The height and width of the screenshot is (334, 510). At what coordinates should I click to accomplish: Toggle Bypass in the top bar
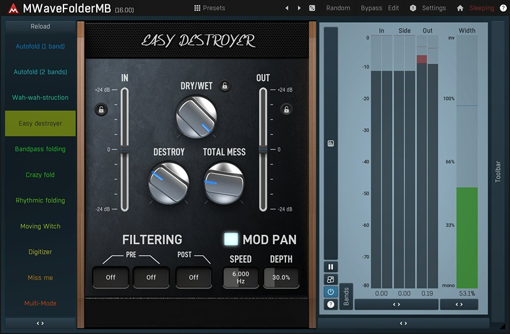tap(371, 8)
